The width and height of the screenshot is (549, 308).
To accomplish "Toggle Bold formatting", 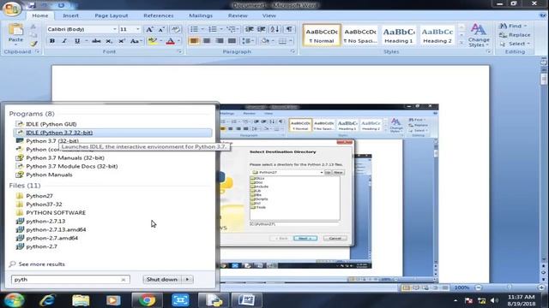I will [x=52, y=41].
